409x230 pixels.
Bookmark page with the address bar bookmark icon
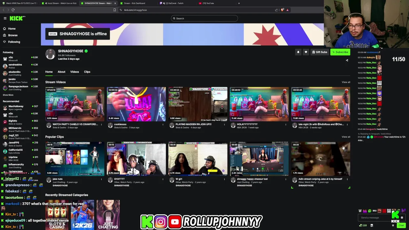point(114,10)
